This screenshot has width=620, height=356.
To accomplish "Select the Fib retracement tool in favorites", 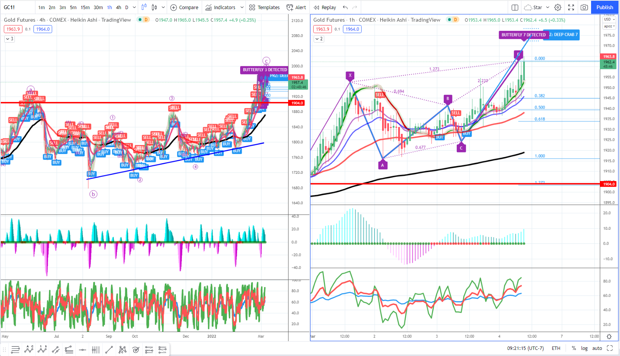I will [15, 350].
